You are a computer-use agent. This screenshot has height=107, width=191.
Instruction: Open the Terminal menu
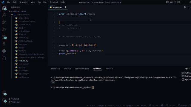point(54,2)
